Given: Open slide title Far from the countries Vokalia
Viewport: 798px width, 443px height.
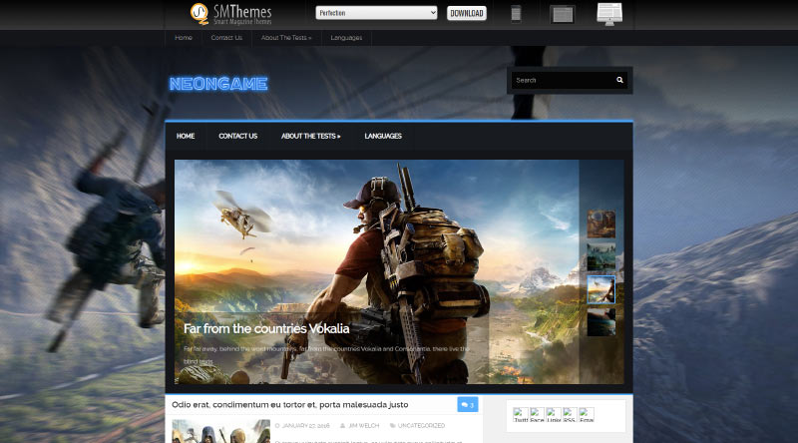Looking at the screenshot, I should (x=266, y=328).
